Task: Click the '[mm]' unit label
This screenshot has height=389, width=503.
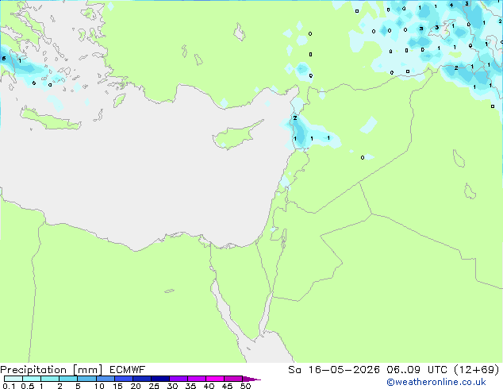Action: click(88, 370)
